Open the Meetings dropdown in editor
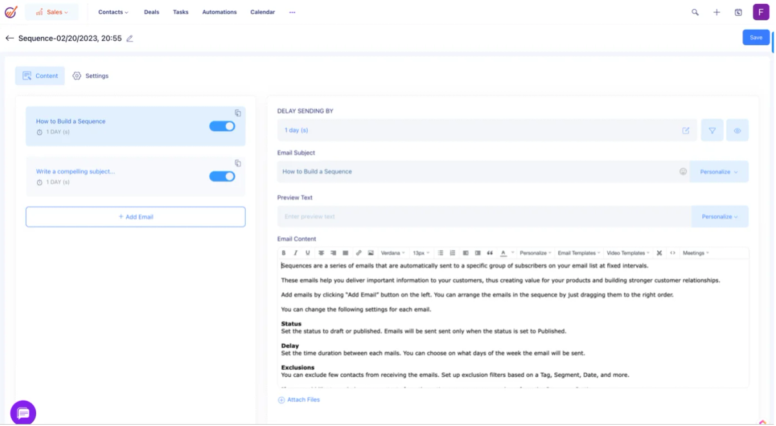 point(696,253)
